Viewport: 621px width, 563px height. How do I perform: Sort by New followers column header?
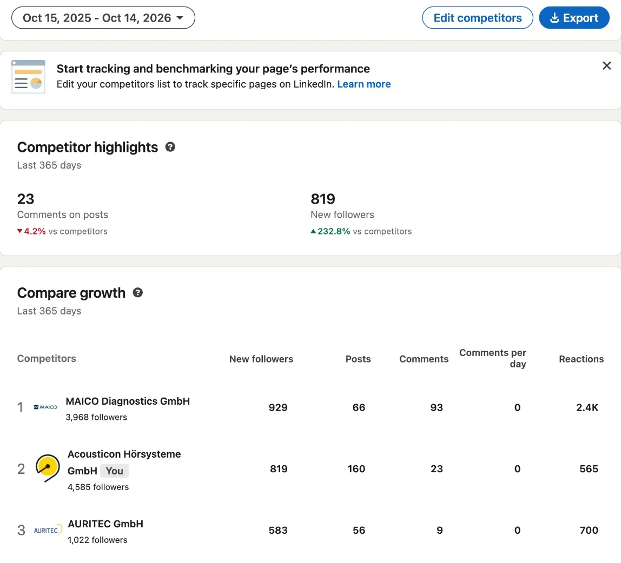(x=261, y=359)
